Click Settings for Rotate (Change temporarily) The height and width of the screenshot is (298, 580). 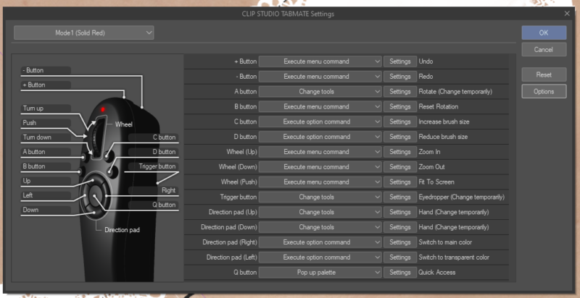click(x=400, y=92)
